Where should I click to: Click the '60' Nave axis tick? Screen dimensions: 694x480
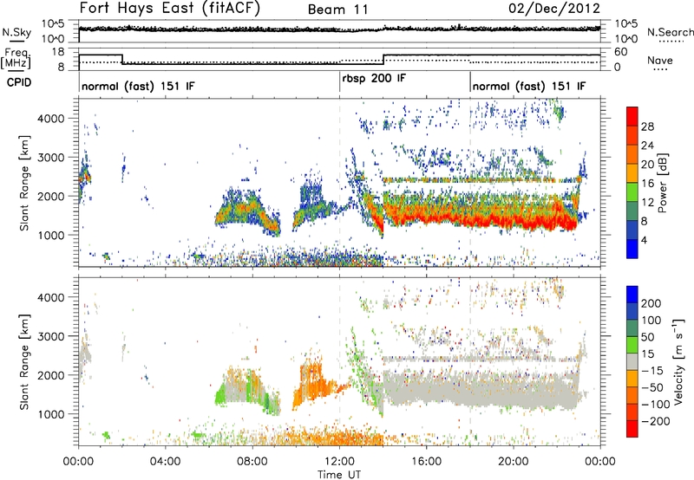621,52
